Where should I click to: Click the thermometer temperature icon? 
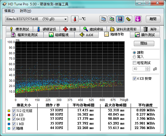click(75, 19)
